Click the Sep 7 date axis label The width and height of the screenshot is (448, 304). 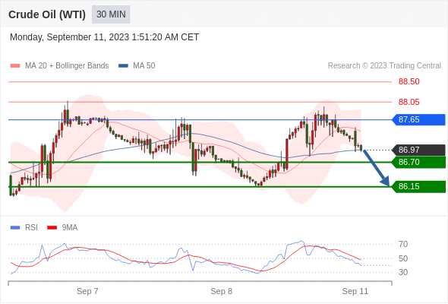pos(87,291)
